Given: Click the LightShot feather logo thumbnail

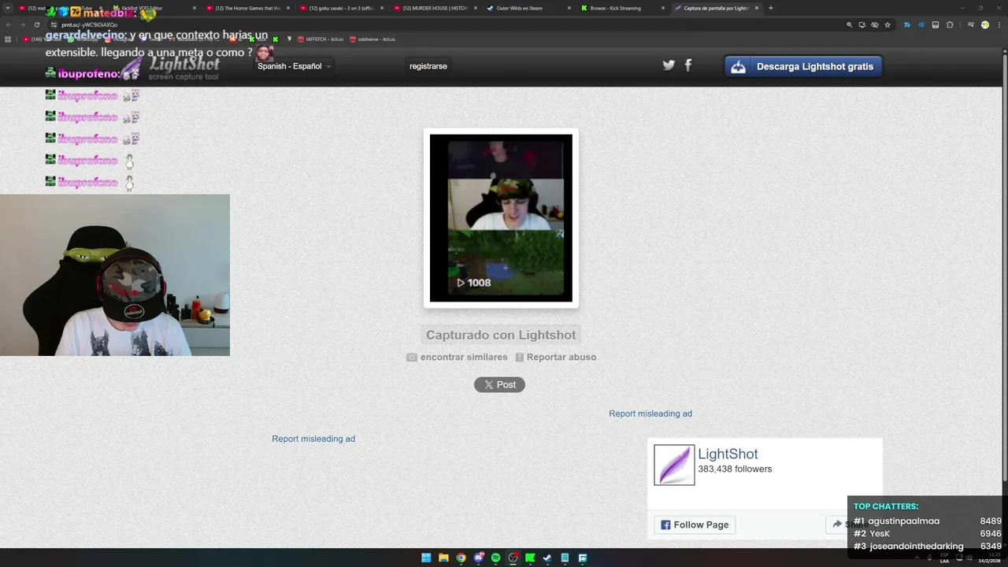Looking at the screenshot, I should pos(674,465).
